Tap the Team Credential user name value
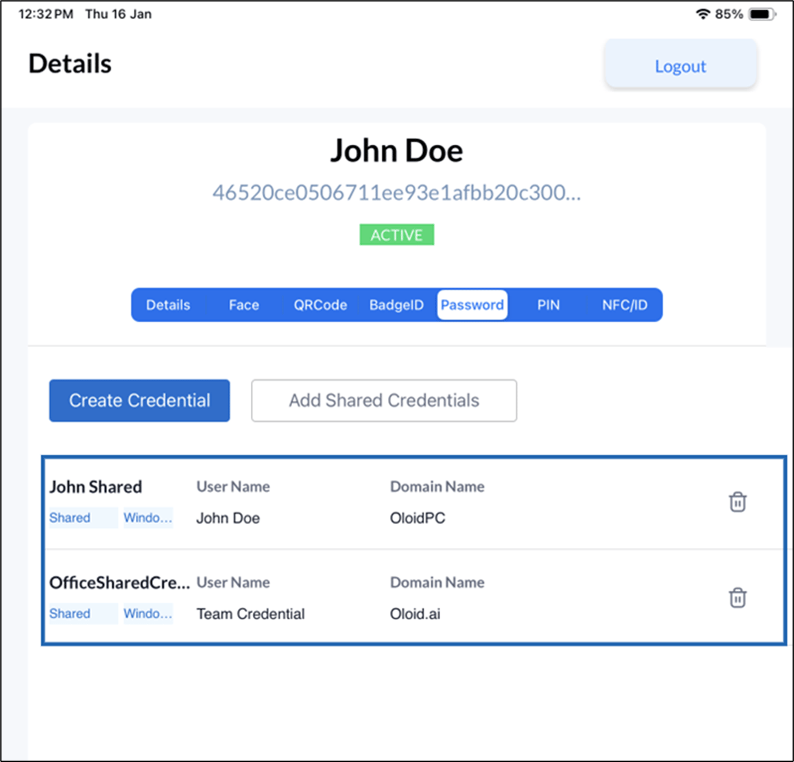The image size is (794, 762). pos(250,614)
